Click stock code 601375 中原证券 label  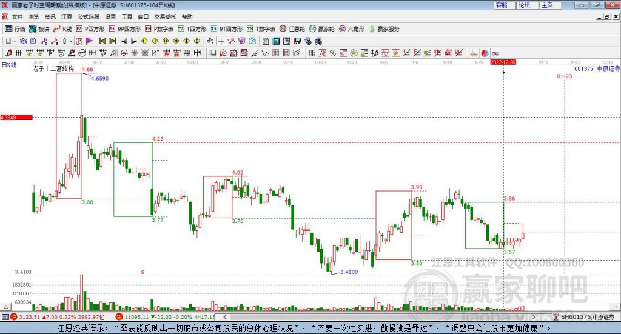point(597,68)
